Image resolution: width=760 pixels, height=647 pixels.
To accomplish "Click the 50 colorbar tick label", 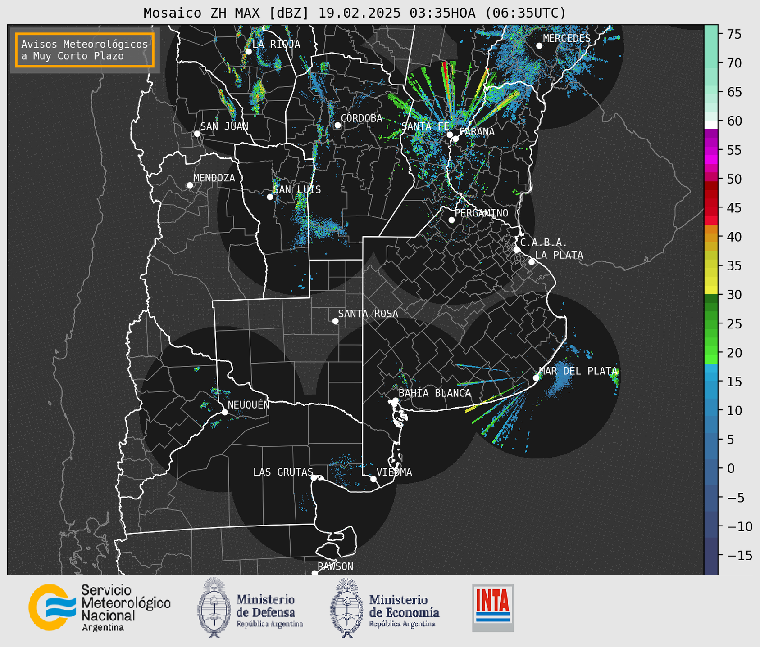I will coord(734,179).
